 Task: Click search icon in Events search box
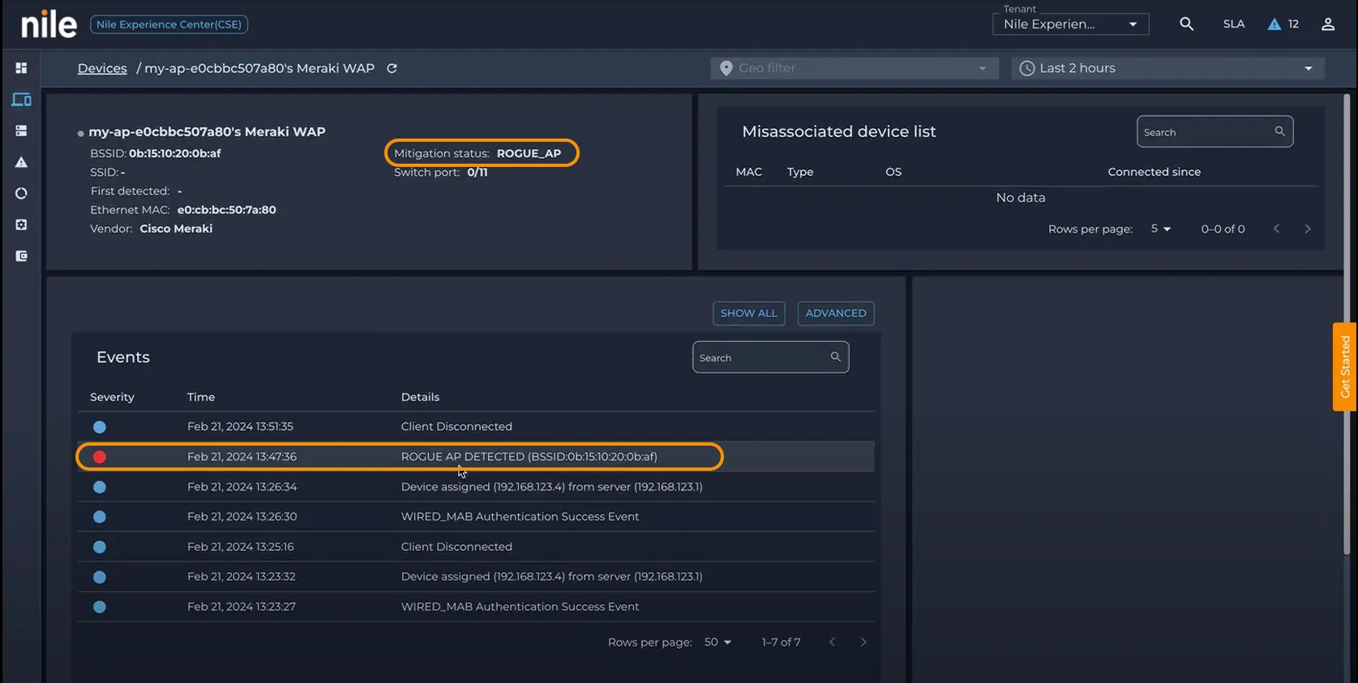[x=835, y=356]
